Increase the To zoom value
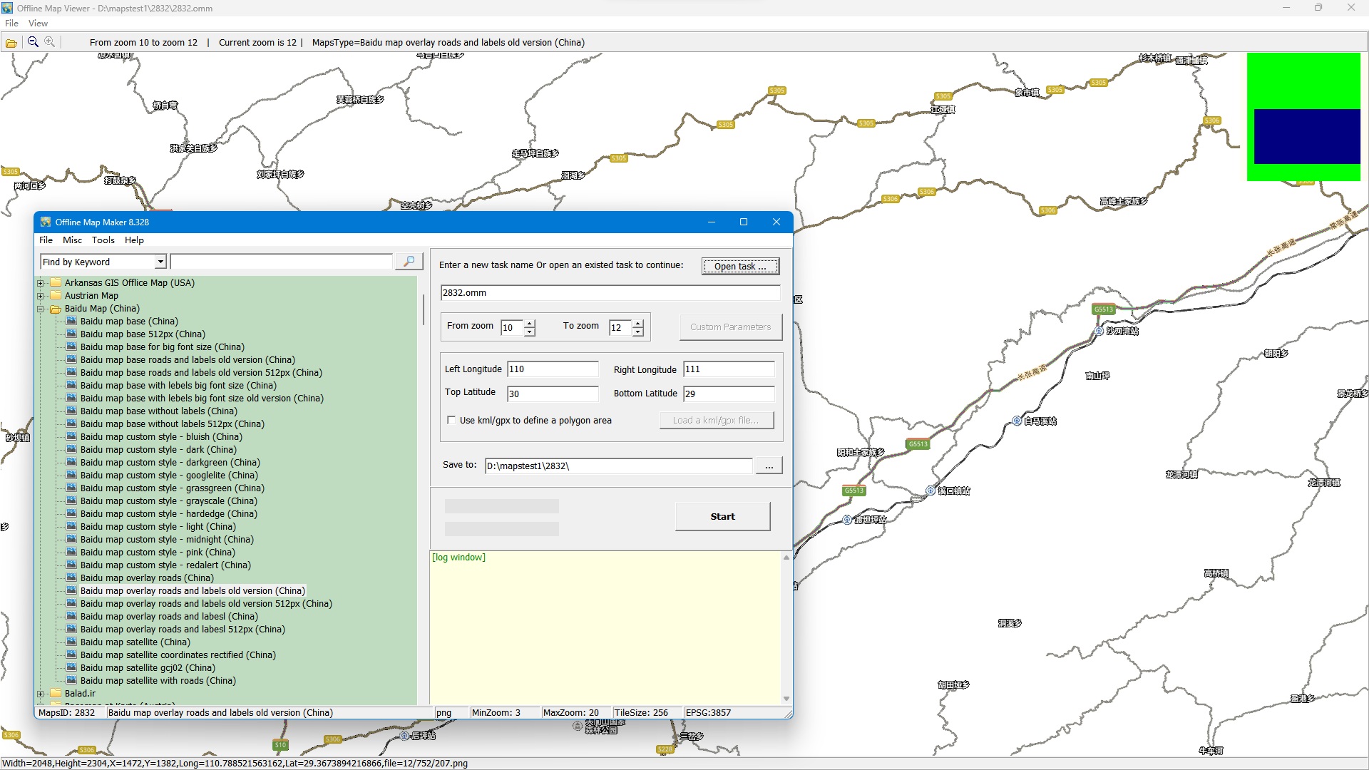1369x770 pixels. 638,324
